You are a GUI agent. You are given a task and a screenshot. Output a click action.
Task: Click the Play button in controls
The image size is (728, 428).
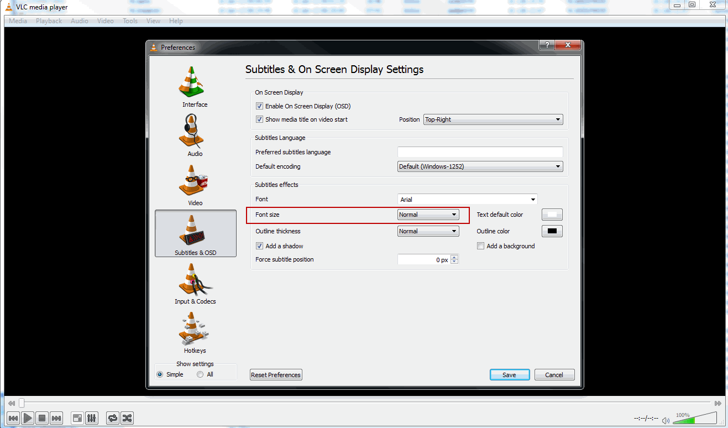[x=28, y=418]
